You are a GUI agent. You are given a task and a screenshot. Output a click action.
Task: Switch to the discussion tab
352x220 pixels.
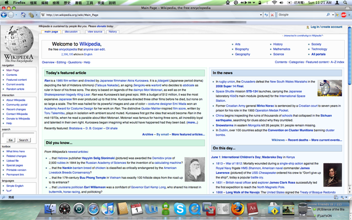pyautogui.click(x=71, y=32)
